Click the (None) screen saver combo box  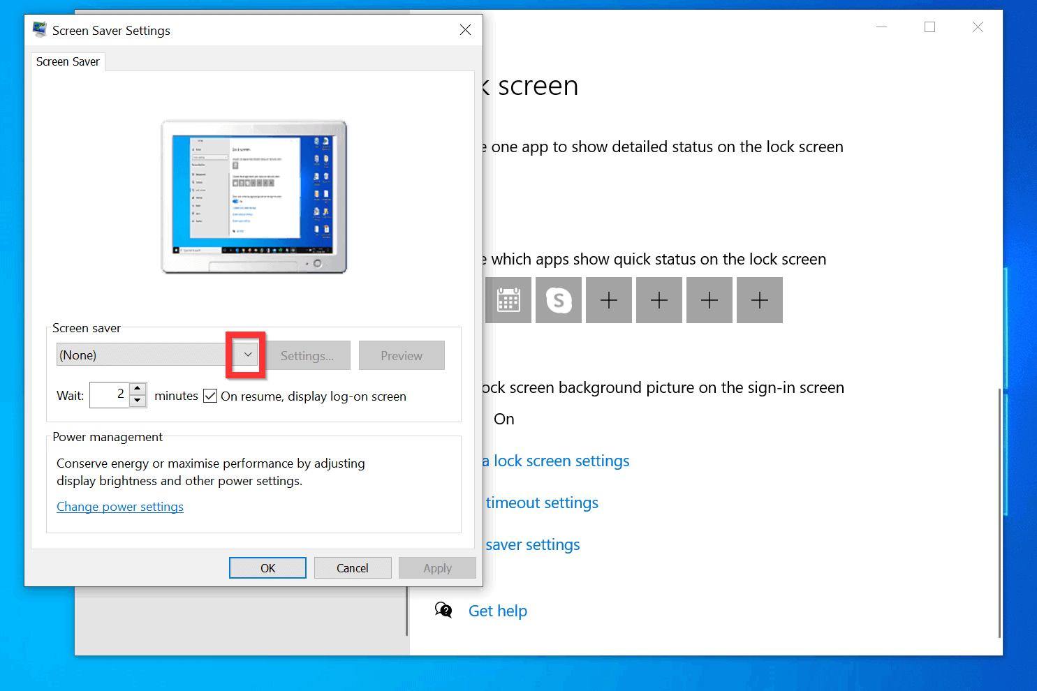pyautogui.click(x=140, y=355)
